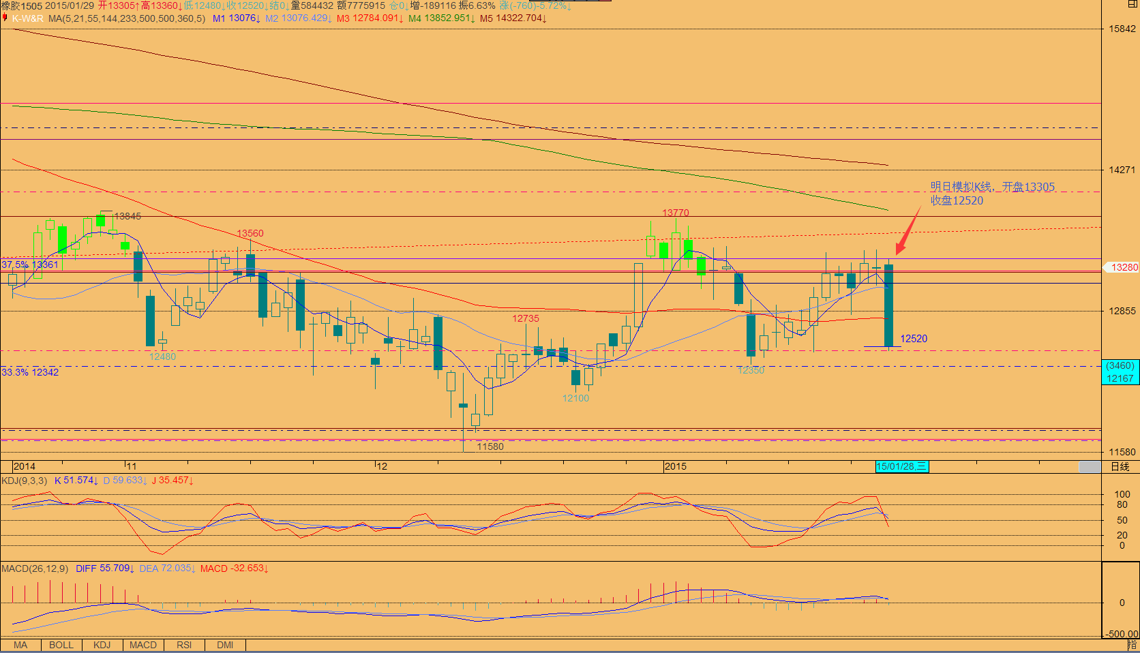The width and height of the screenshot is (1140, 653).
Task: Click the M2 13076.429 moving average value
Action: (299, 18)
